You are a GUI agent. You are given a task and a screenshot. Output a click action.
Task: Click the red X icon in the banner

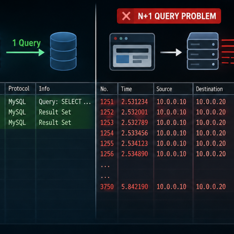pyautogui.click(x=126, y=16)
